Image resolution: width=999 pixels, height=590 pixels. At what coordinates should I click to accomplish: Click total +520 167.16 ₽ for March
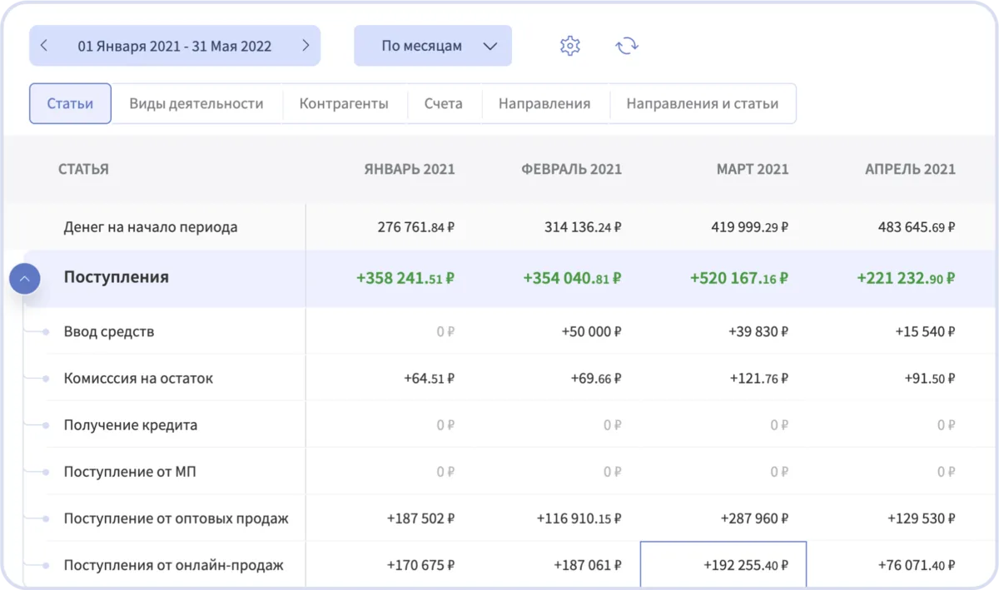coord(739,278)
